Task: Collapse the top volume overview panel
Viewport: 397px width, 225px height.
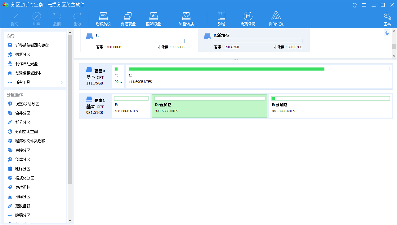Action: tap(236, 59)
